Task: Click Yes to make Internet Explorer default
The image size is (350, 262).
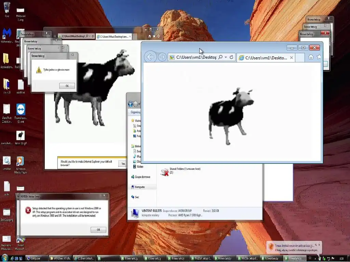Action: [x=123, y=164]
